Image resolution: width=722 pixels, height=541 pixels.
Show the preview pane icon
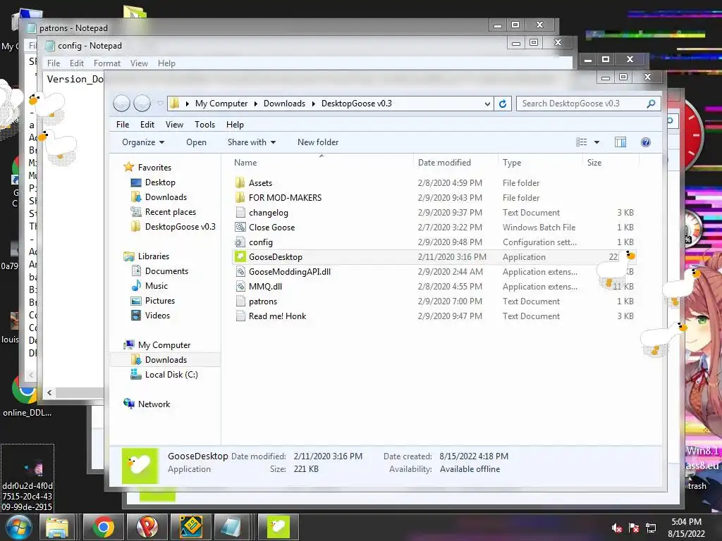pyautogui.click(x=620, y=142)
